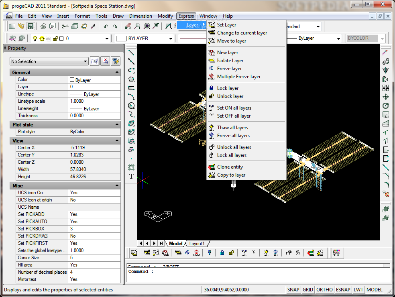Toggle the layer on/off lightbulb icon
This screenshot has height=297, width=395.
pyautogui.click(x=35, y=39)
